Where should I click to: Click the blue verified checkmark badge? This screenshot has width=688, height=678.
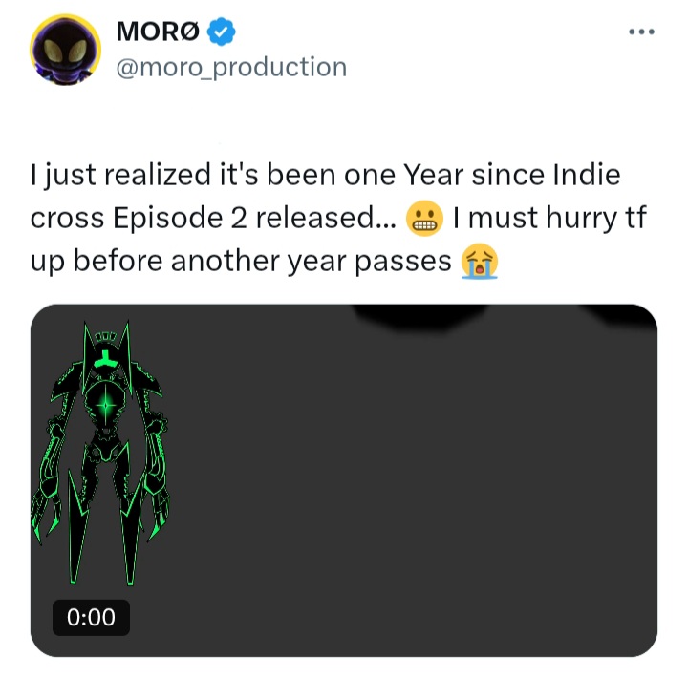[x=221, y=32]
